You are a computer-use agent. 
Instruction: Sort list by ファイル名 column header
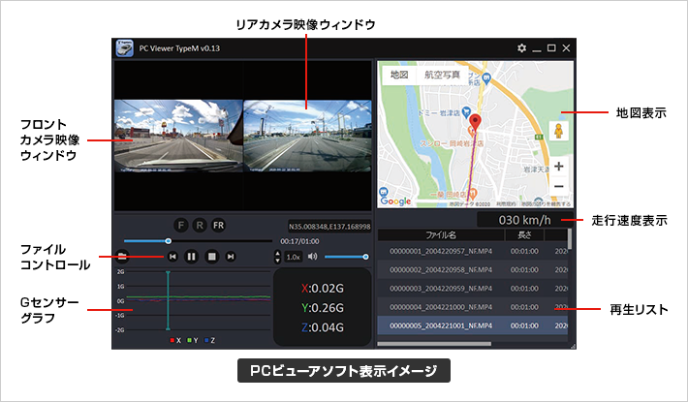click(x=441, y=235)
